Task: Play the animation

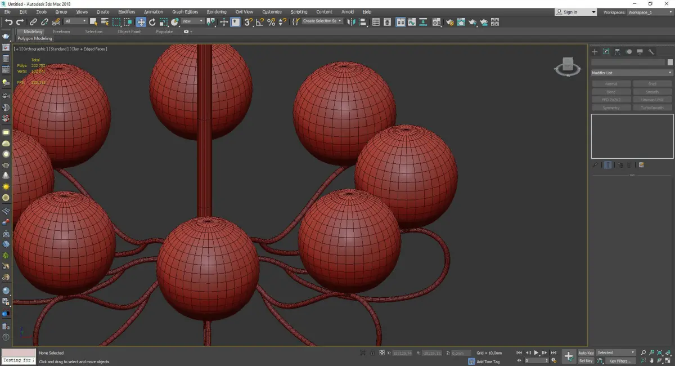Action: [x=536, y=352]
